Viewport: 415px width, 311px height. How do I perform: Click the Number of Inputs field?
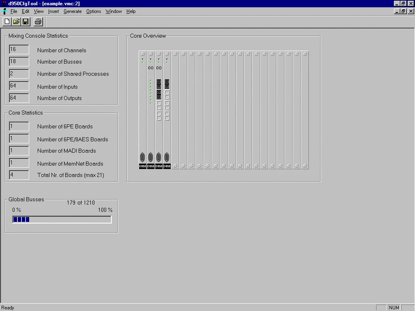click(x=19, y=86)
